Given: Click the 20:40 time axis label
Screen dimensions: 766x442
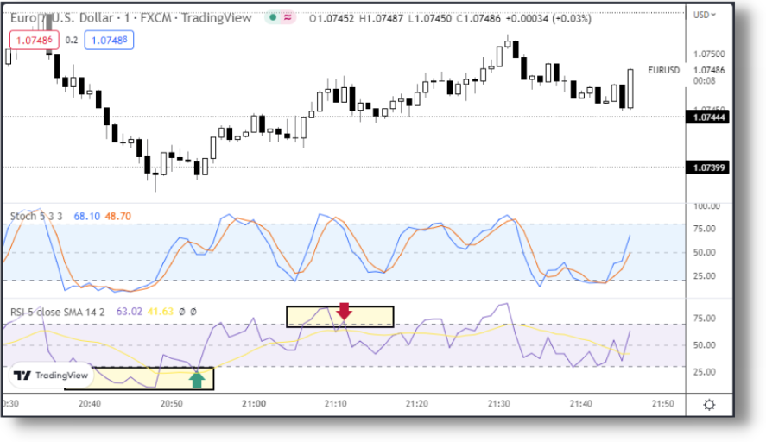Looking at the screenshot, I should pyautogui.click(x=90, y=404).
